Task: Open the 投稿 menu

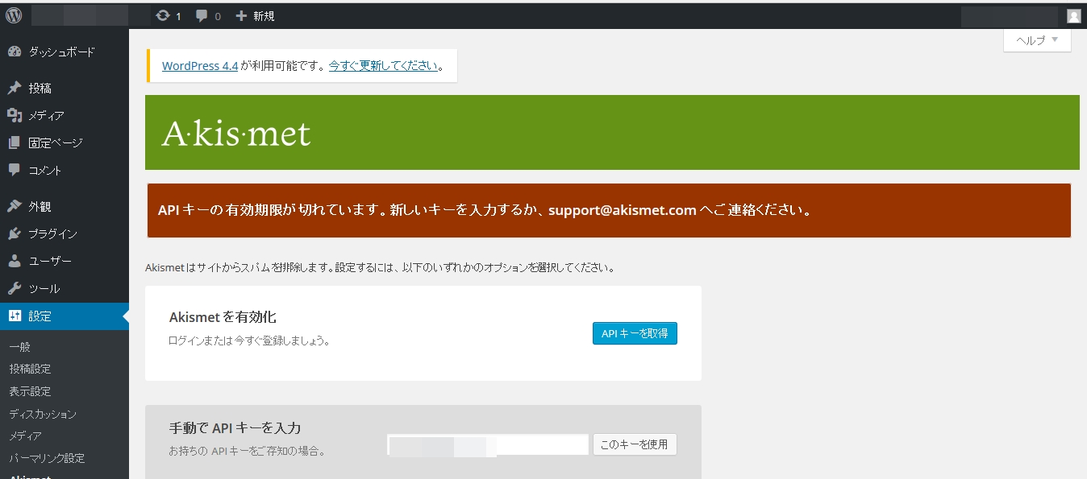Action: click(65, 88)
